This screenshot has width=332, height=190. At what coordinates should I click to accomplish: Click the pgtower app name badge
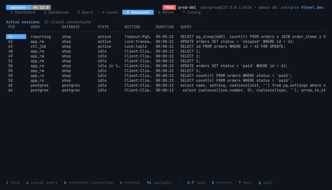pos(18,7)
